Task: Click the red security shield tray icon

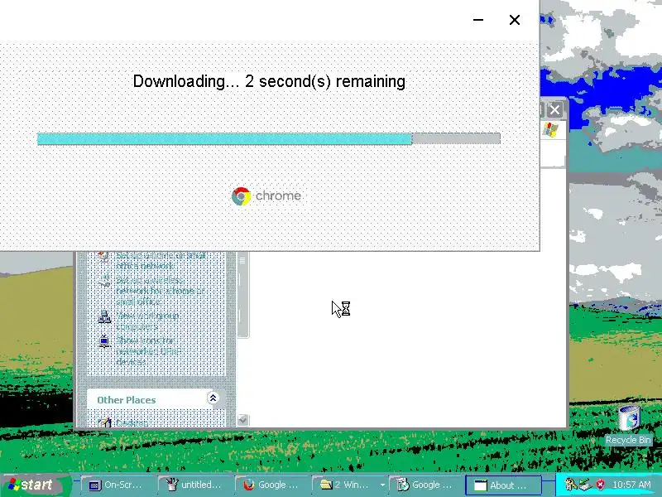Action: [600, 485]
